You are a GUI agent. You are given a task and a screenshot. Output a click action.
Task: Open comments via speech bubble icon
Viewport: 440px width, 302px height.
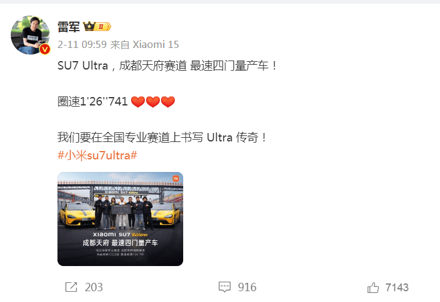click(x=224, y=287)
